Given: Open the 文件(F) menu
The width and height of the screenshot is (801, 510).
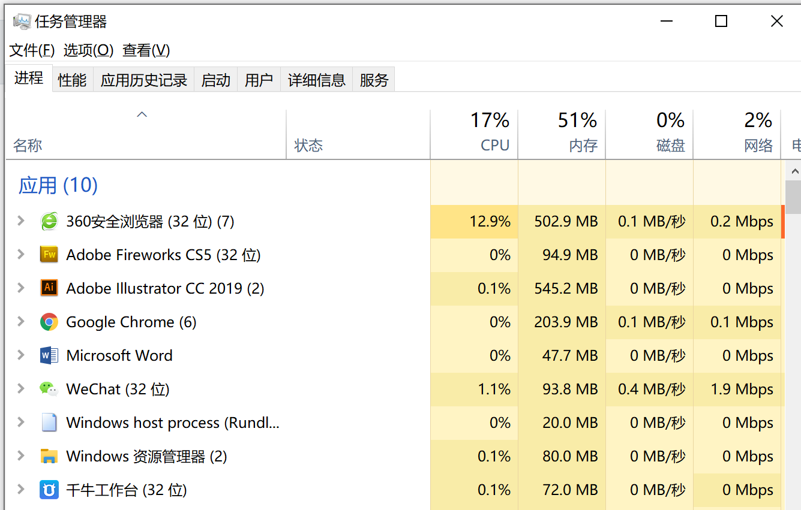Looking at the screenshot, I should click(x=32, y=50).
